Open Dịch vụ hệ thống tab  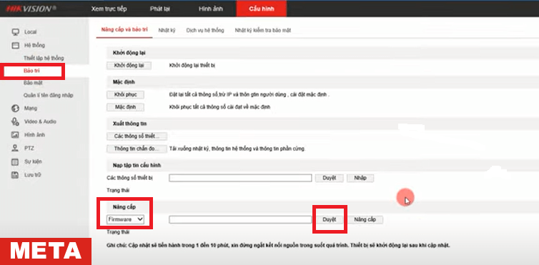pos(205,30)
